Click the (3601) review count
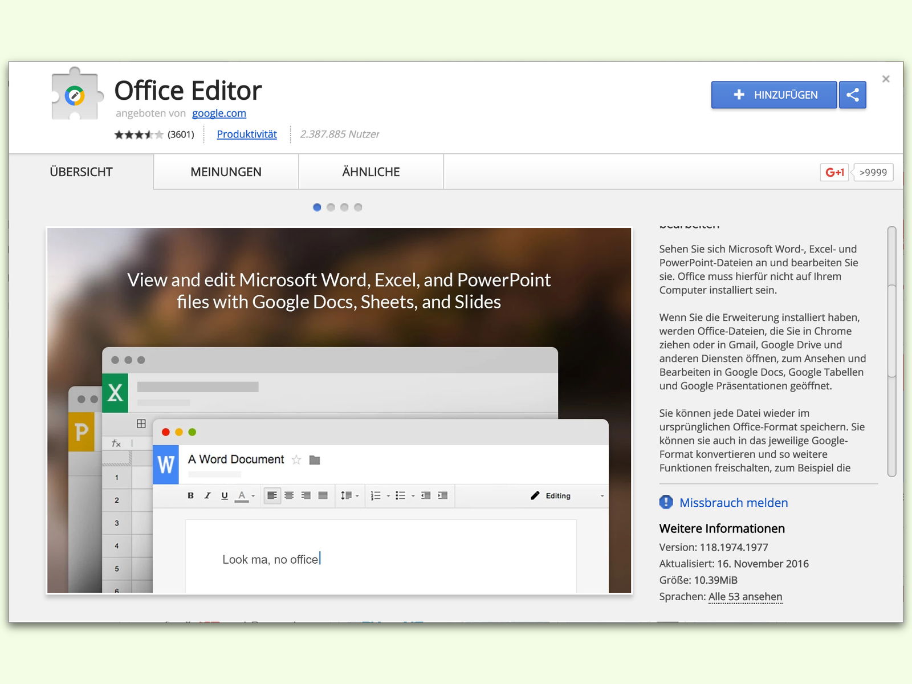The image size is (912, 684). coord(181,135)
